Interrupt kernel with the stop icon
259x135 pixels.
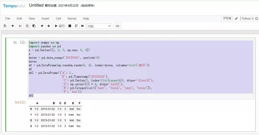pyautogui.click(x=70, y=26)
